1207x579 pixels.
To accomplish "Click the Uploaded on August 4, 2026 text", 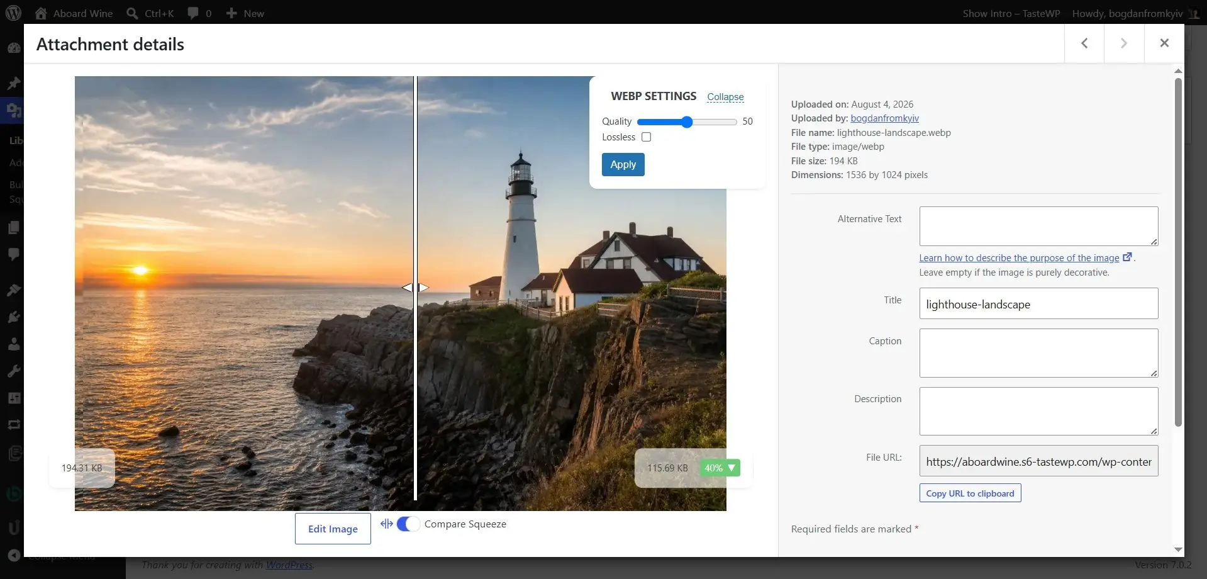I will 852,104.
